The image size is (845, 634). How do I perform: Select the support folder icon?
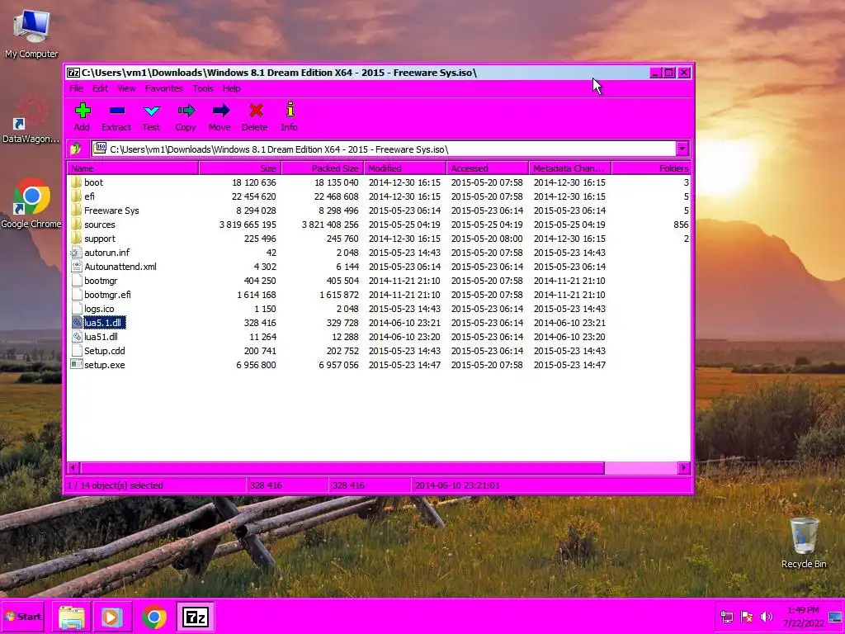coord(76,238)
